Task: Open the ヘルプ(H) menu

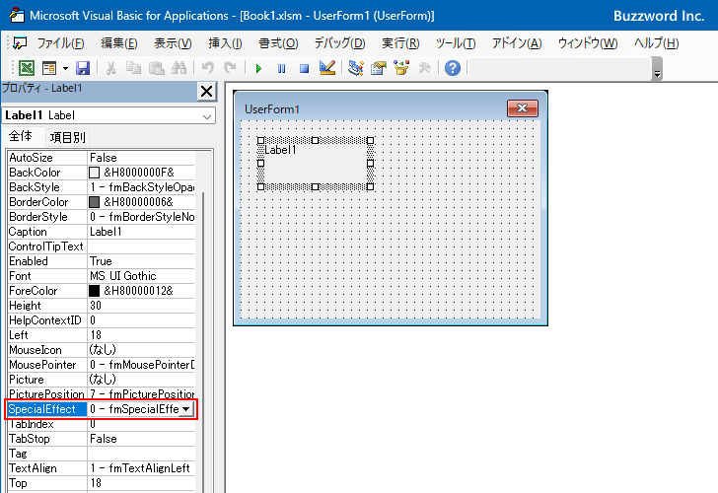Action: point(656,43)
